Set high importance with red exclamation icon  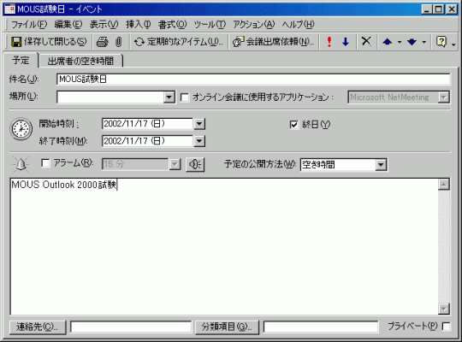pos(329,42)
